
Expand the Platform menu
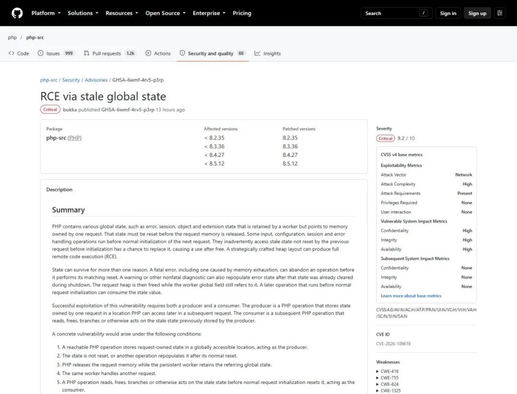click(46, 13)
